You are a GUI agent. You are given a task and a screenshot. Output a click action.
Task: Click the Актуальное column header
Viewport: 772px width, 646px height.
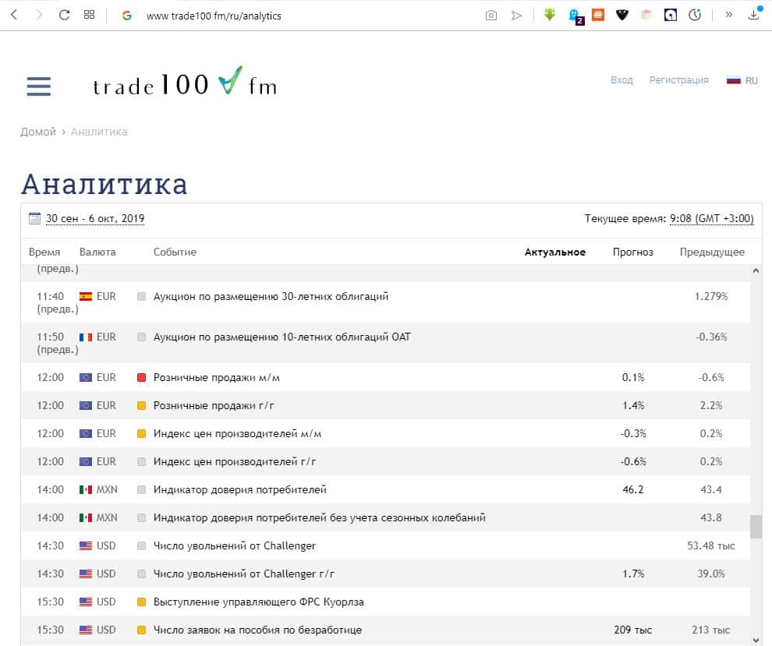coord(554,252)
